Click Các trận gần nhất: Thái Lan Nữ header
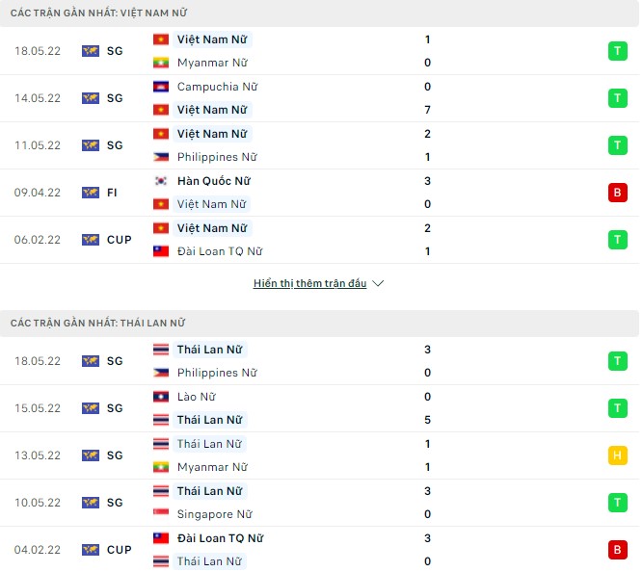 coord(98,324)
